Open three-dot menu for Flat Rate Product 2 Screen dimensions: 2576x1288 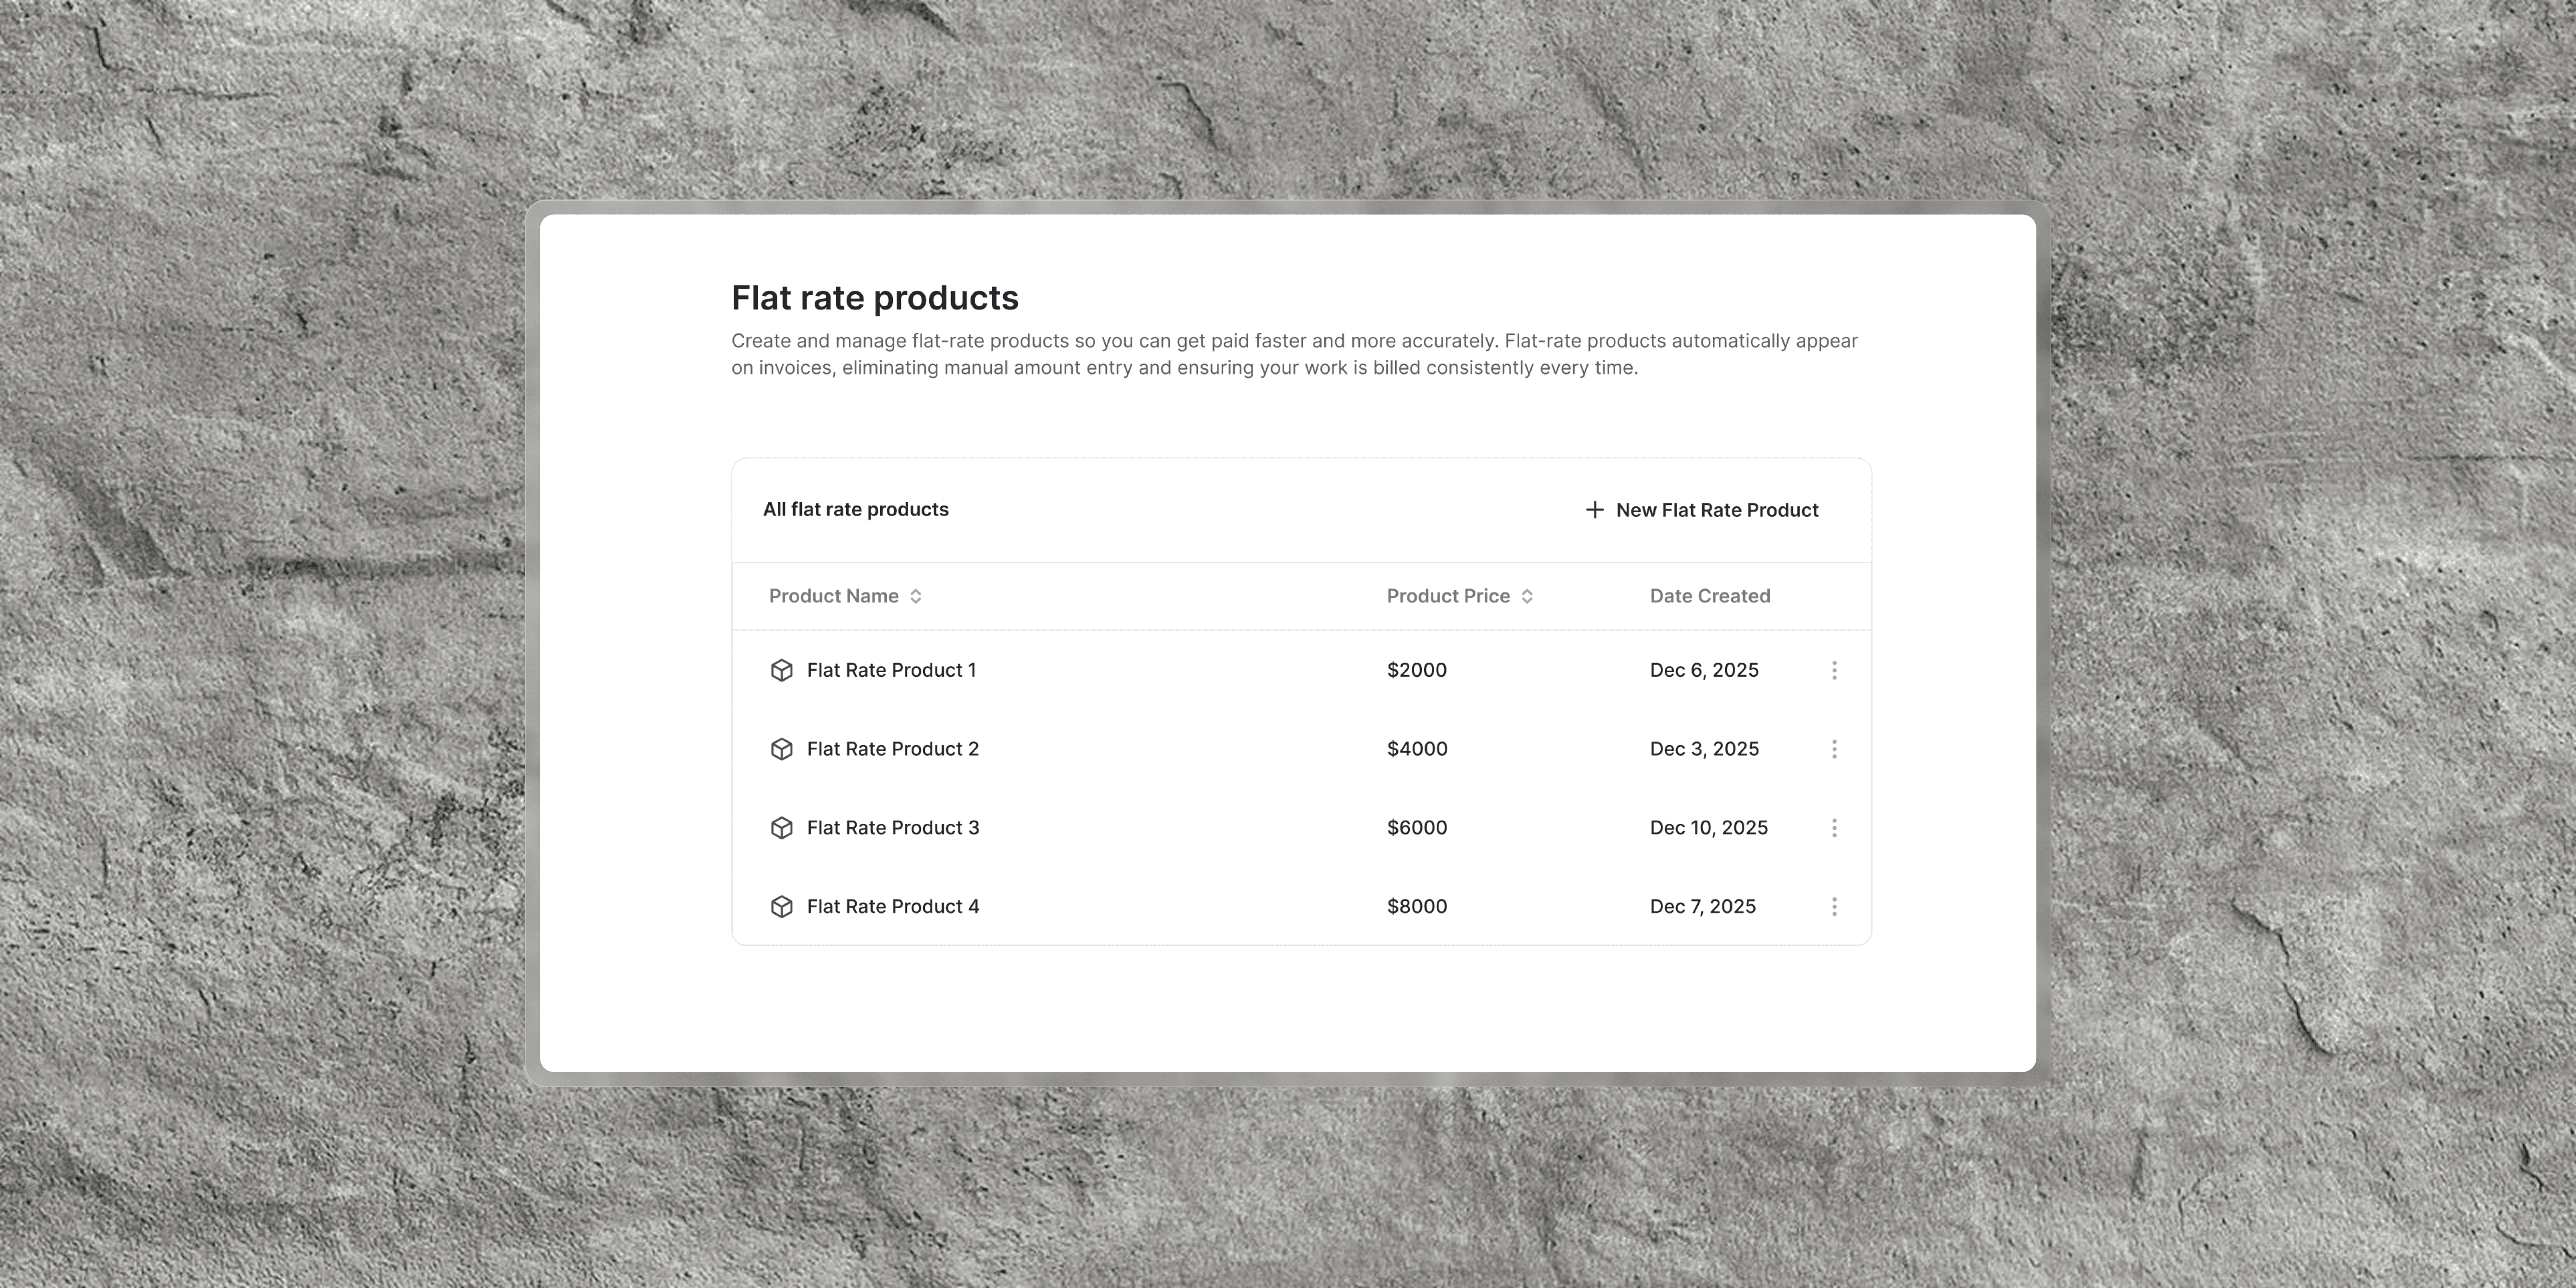click(x=1833, y=749)
